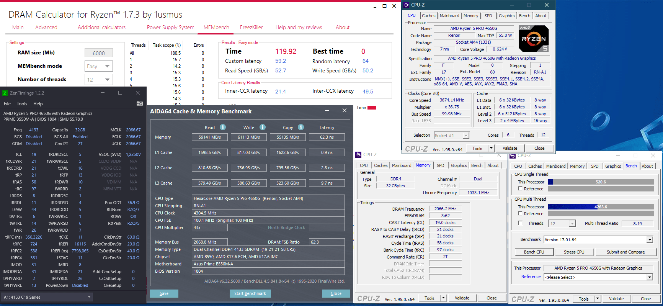
Task: Click AIDA64 Memory Read 59141 MB/s field
Action: tap(210, 137)
